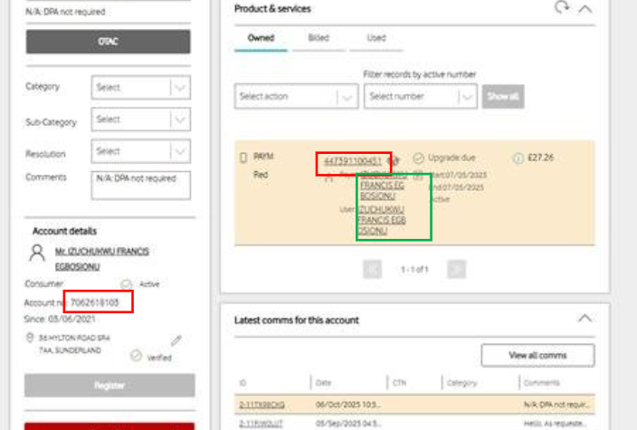Switch to the Used tab
Screen dimensions: 637x430
point(376,38)
